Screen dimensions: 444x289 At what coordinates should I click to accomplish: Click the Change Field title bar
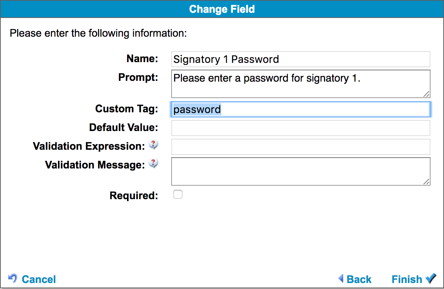222,9
